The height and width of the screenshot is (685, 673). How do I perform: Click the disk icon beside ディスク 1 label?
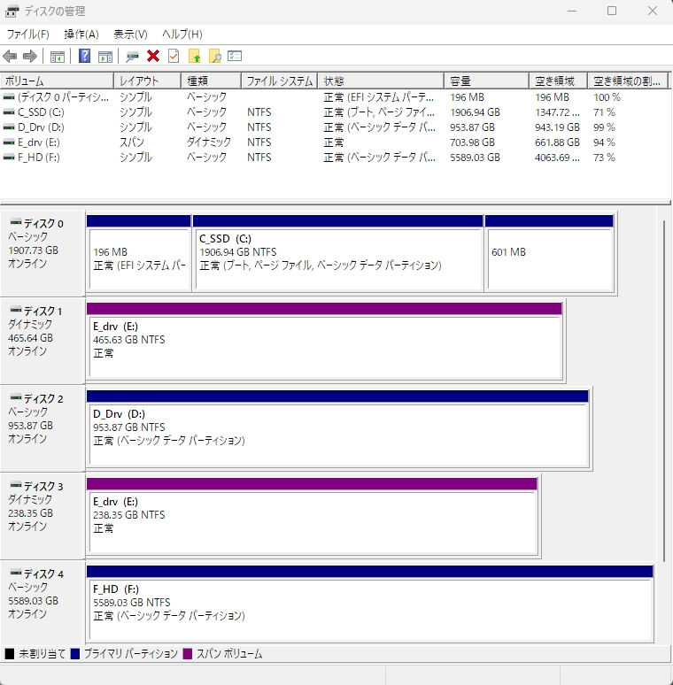click(16, 310)
